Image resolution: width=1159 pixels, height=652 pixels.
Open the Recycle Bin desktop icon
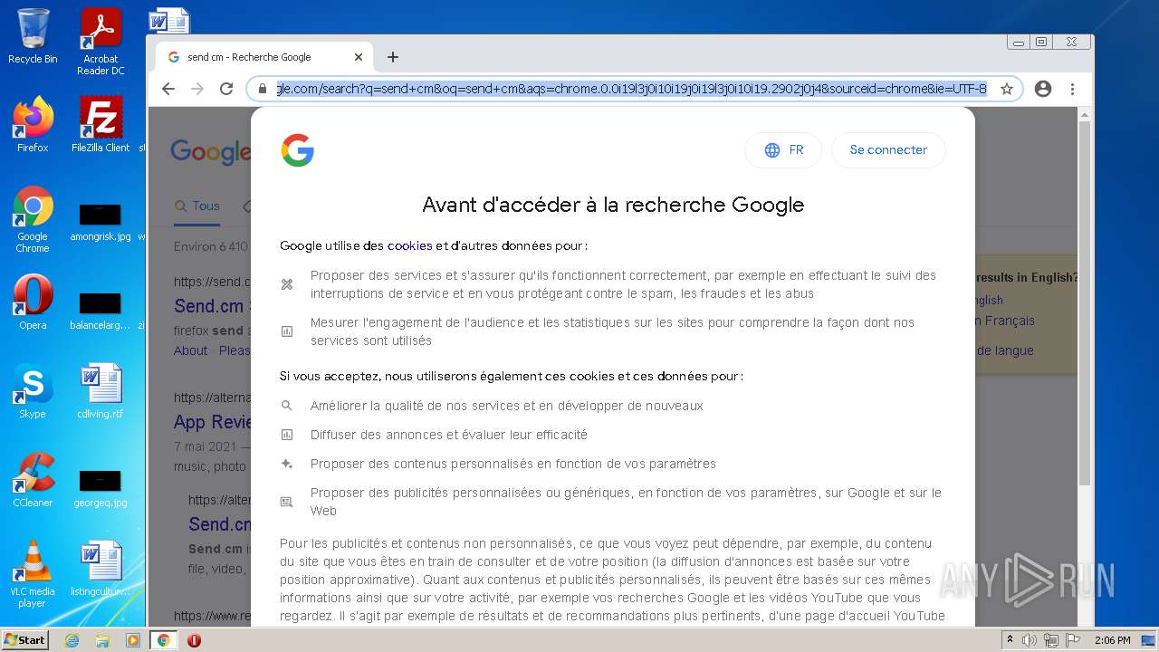(33, 36)
